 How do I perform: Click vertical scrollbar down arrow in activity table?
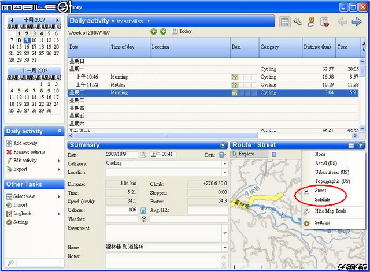362,129
